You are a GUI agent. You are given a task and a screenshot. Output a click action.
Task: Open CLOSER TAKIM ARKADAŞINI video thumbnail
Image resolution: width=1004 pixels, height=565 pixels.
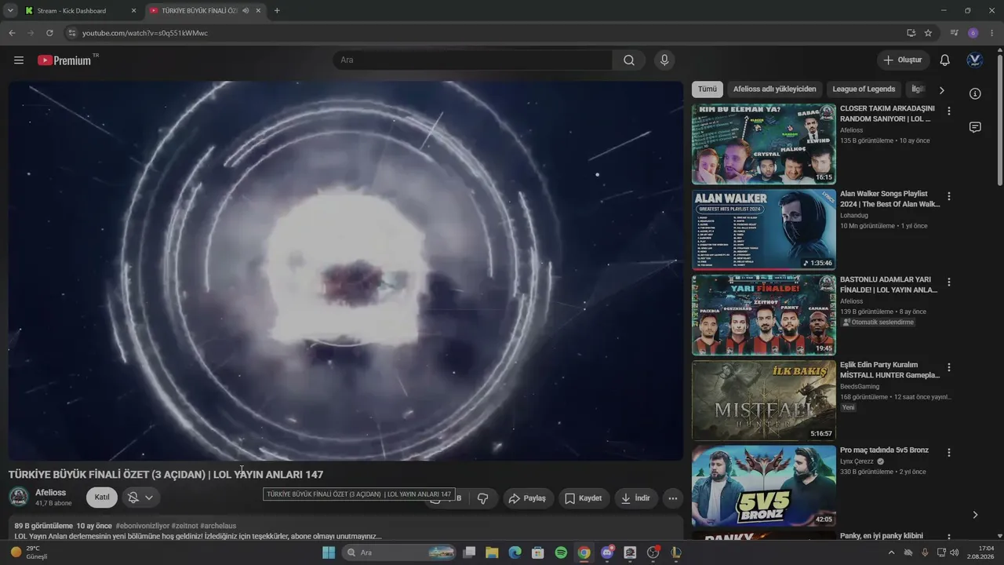click(x=764, y=144)
